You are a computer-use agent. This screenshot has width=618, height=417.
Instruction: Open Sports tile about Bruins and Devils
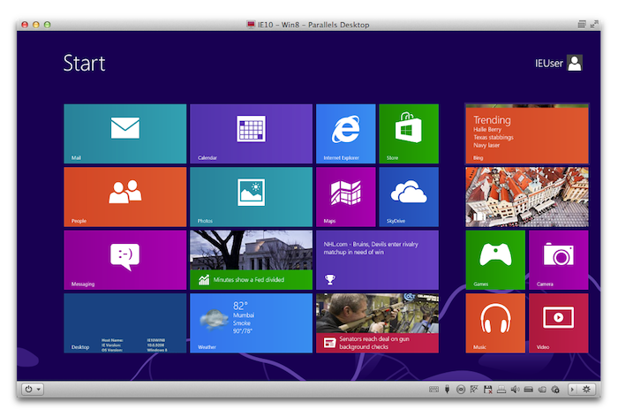tap(377, 260)
